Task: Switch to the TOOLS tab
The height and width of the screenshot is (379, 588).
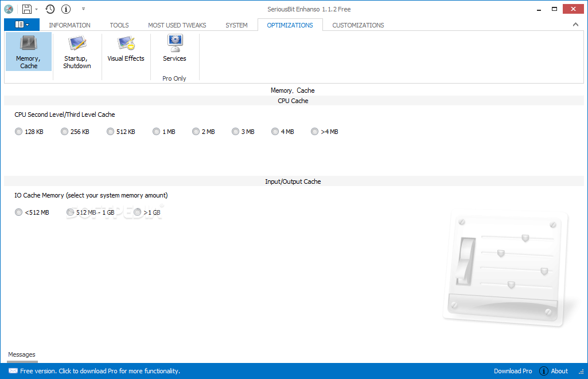Action: coord(119,25)
